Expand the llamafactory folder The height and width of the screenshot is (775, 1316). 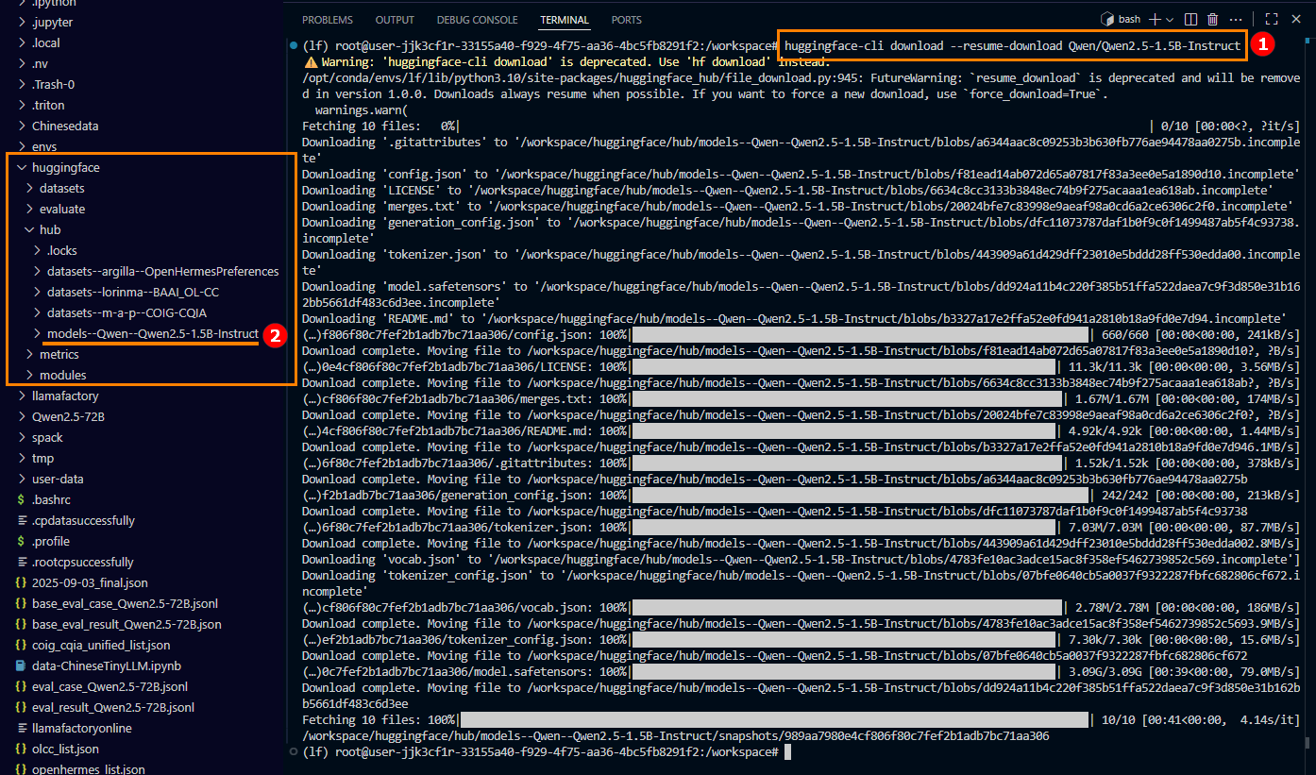65,396
